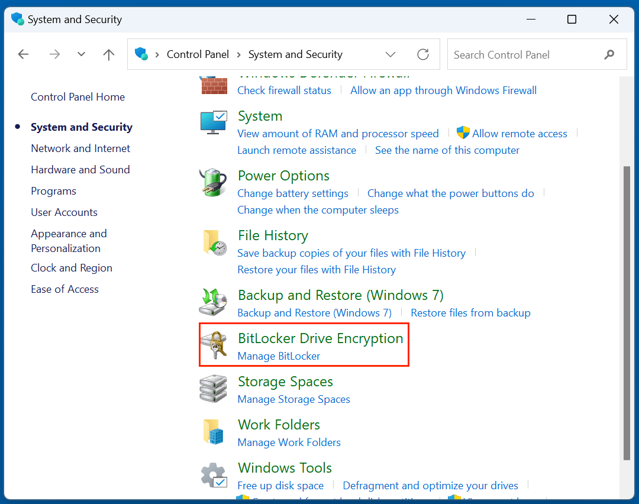
Task: Expand the breadcrumb address dropdown arrow
Action: pyautogui.click(x=390, y=54)
